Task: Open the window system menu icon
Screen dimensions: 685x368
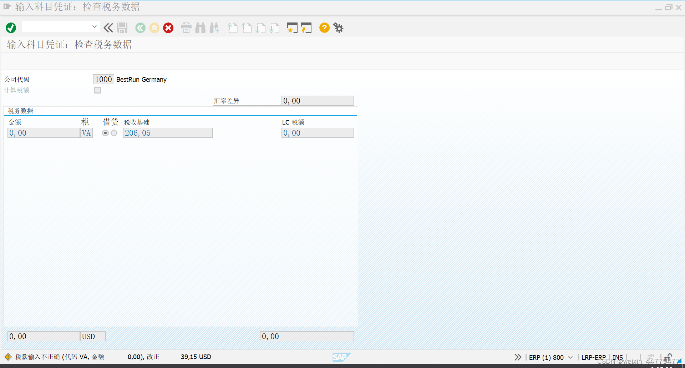Action: click(x=7, y=6)
